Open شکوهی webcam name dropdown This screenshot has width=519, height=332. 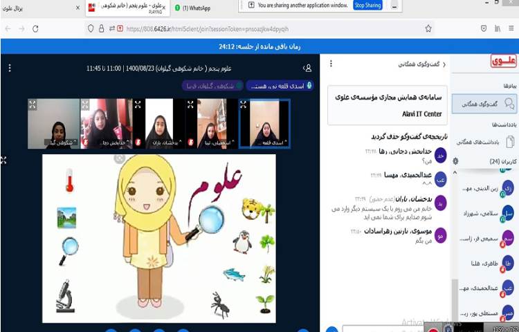point(61,142)
